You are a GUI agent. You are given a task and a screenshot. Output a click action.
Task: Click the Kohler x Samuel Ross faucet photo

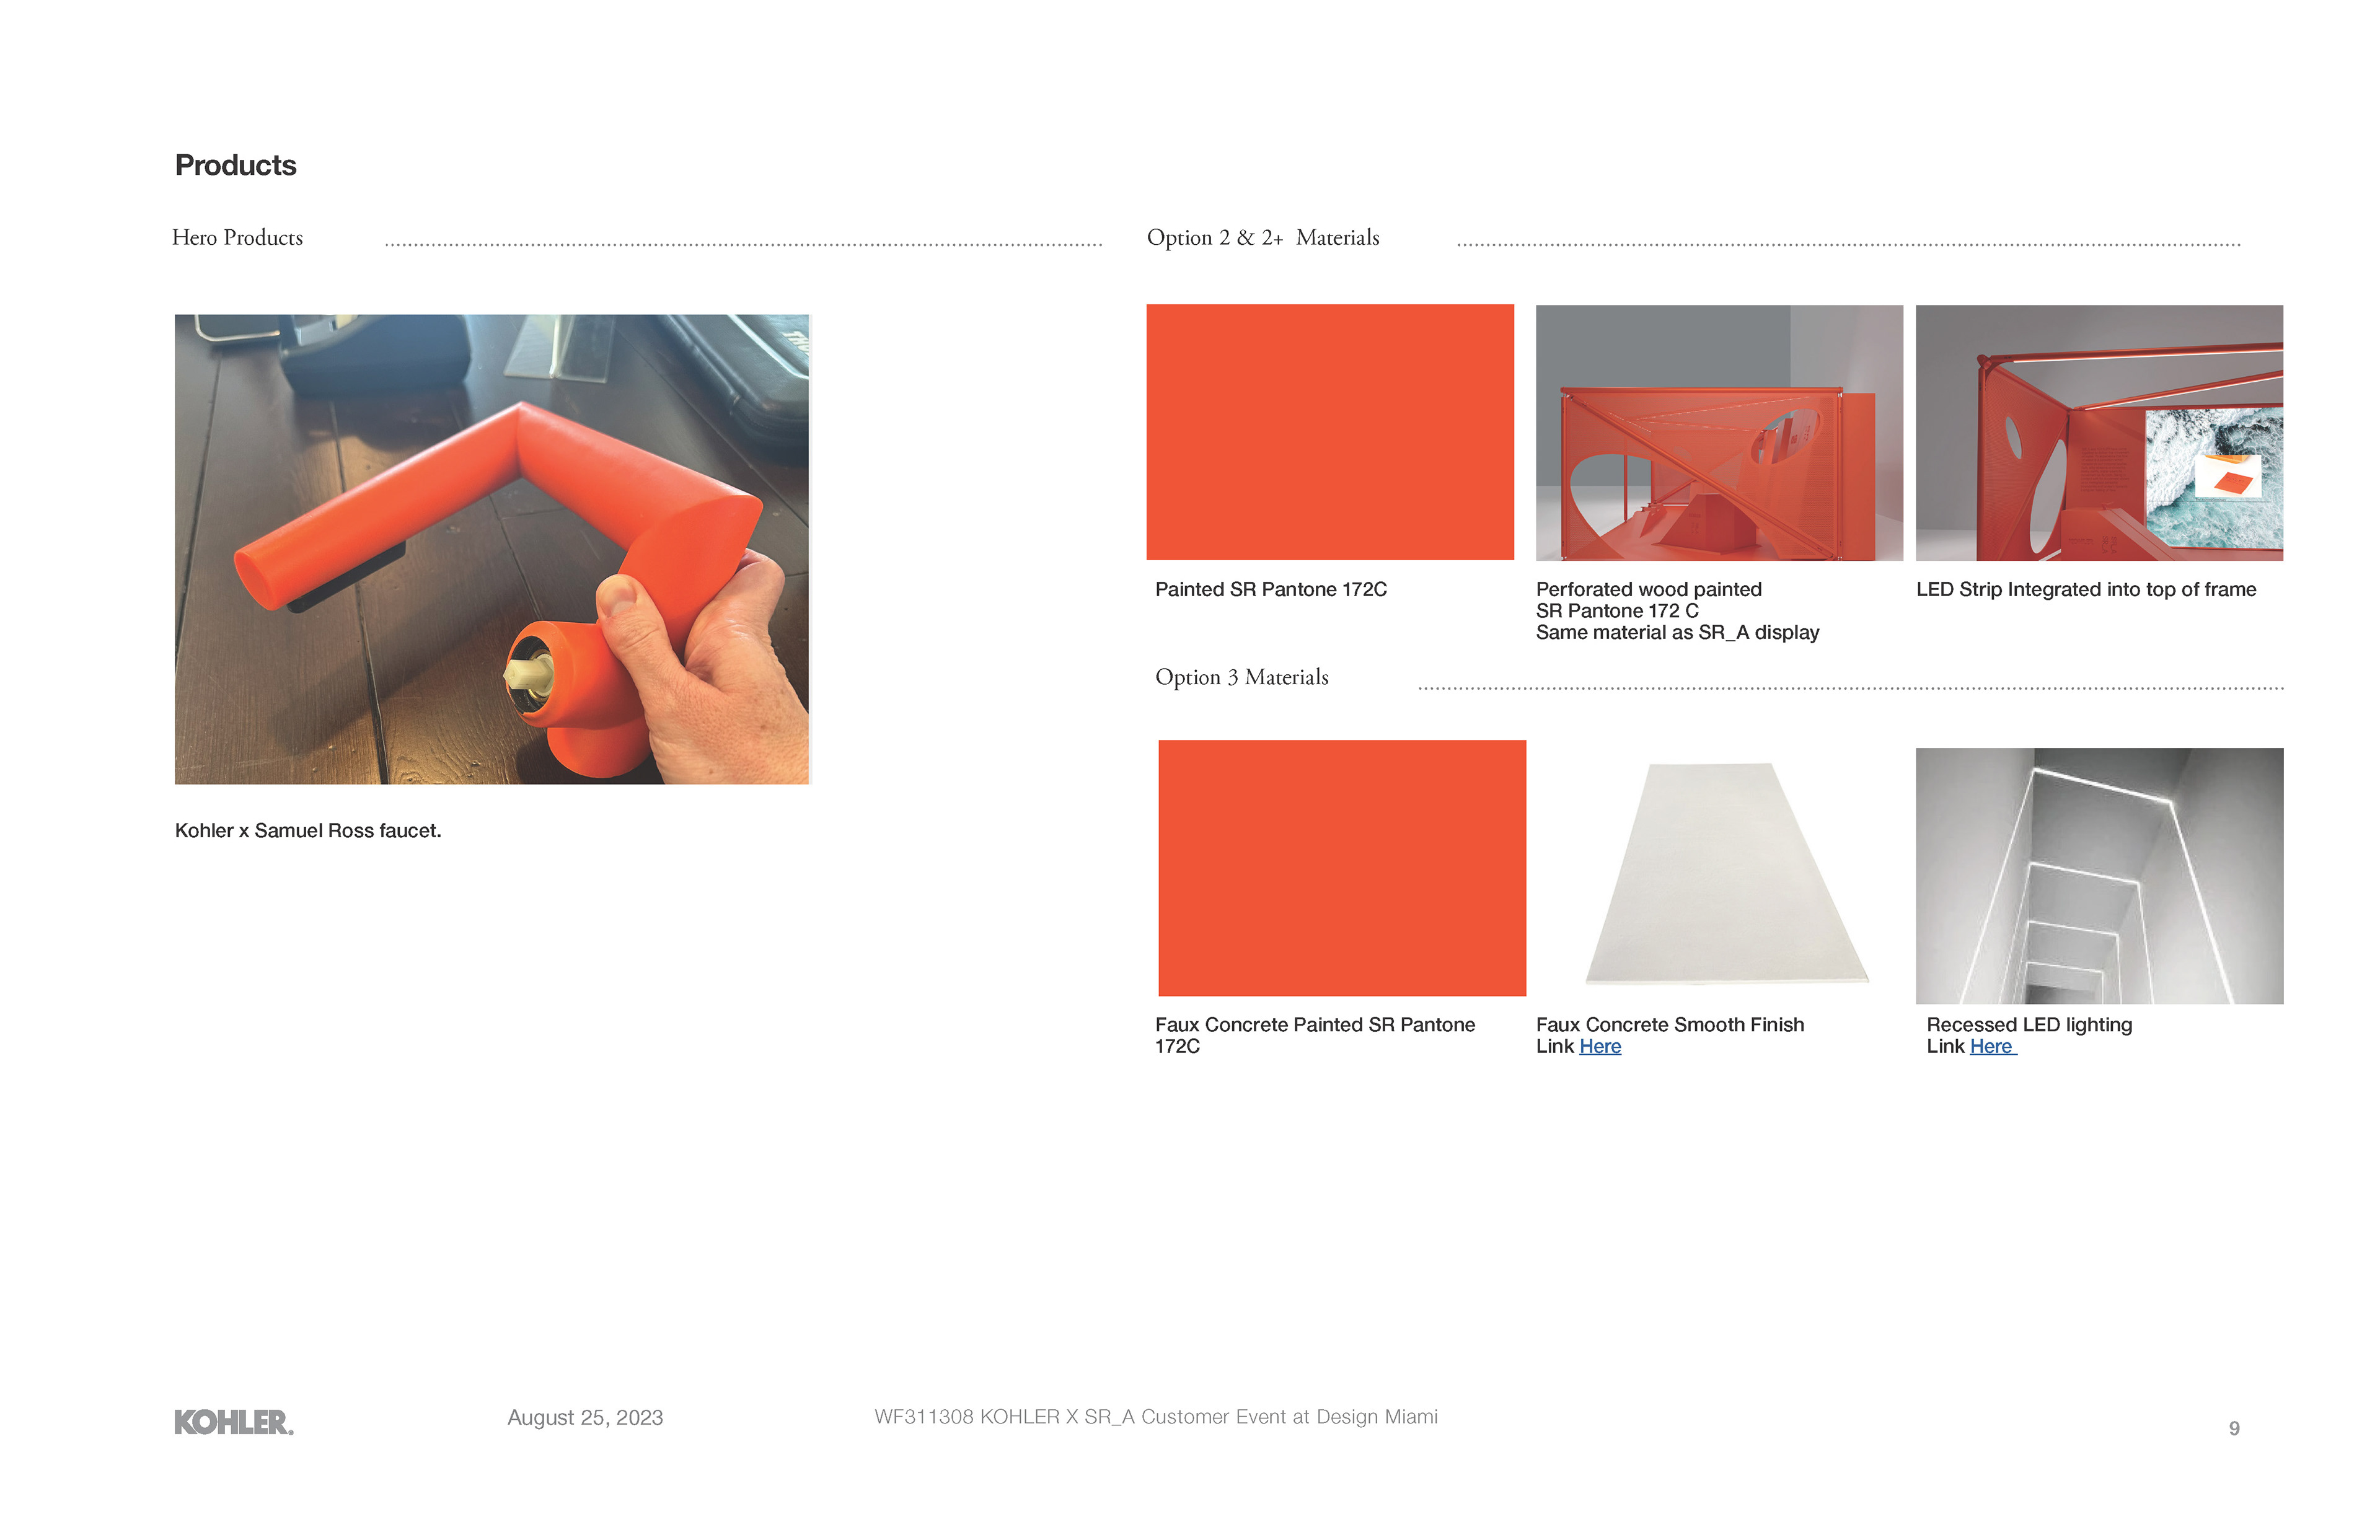pyautogui.click(x=492, y=549)
